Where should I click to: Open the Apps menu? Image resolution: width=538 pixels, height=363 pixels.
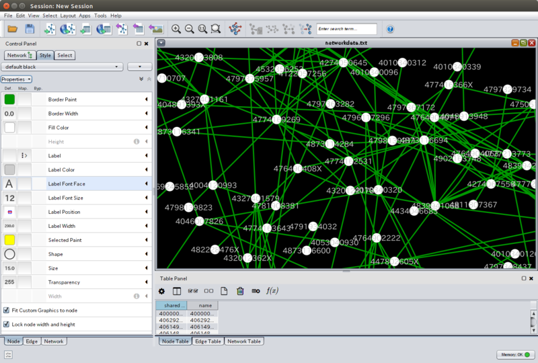pyautogui.click(x=85, y=15)
